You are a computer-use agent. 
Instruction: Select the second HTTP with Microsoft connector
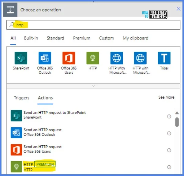(140, 58)
